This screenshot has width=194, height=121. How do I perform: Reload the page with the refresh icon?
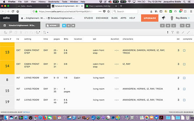click(13, 11)
